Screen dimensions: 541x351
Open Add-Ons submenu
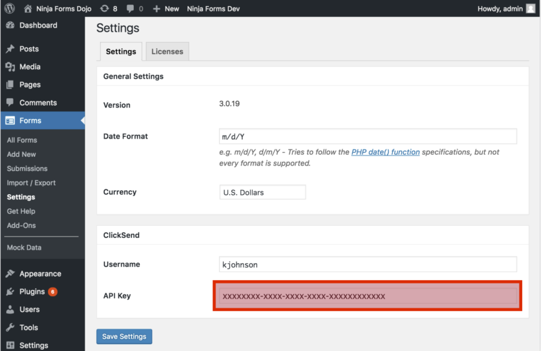point(22,225)
